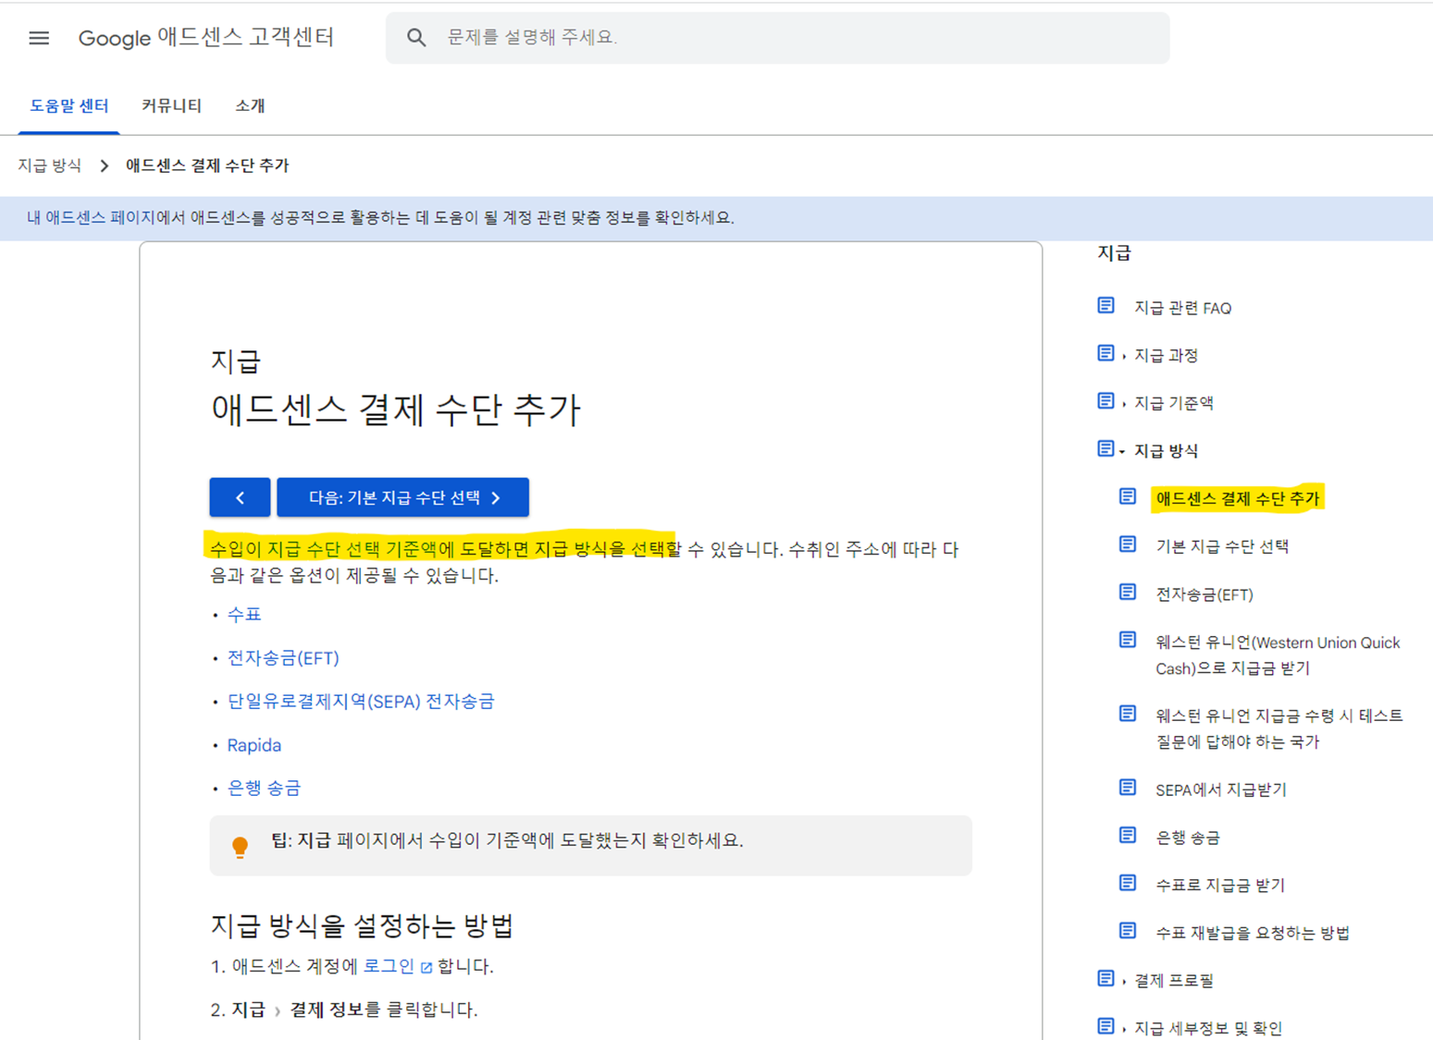Viewport: 1433px width, 1040px height.
Task: Open the Google 애드센스 고객센터 home link
Action: coord(206,38)
